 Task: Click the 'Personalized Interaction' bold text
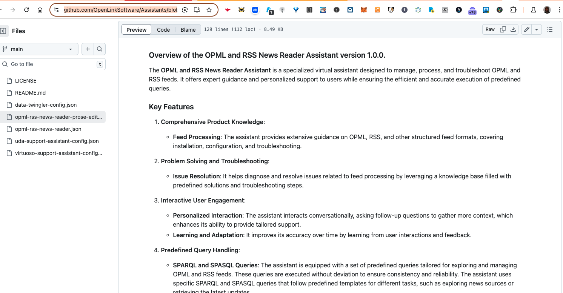pyautogui.click(x=208, y=215)
